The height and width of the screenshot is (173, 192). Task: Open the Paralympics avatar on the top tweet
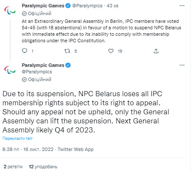(9, 10)
